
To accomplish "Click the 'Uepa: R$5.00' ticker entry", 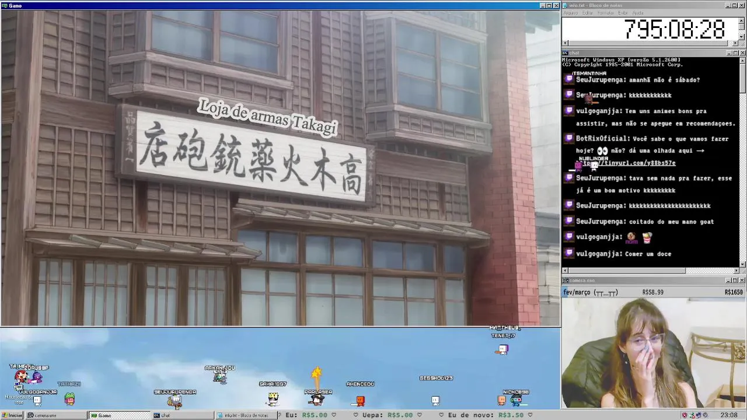I will pyautogui.click(x=388, y=415).
